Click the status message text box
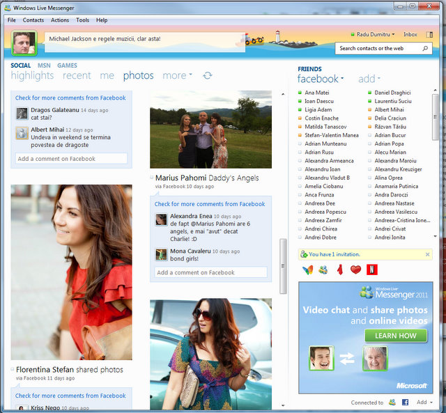 [145, 42]
